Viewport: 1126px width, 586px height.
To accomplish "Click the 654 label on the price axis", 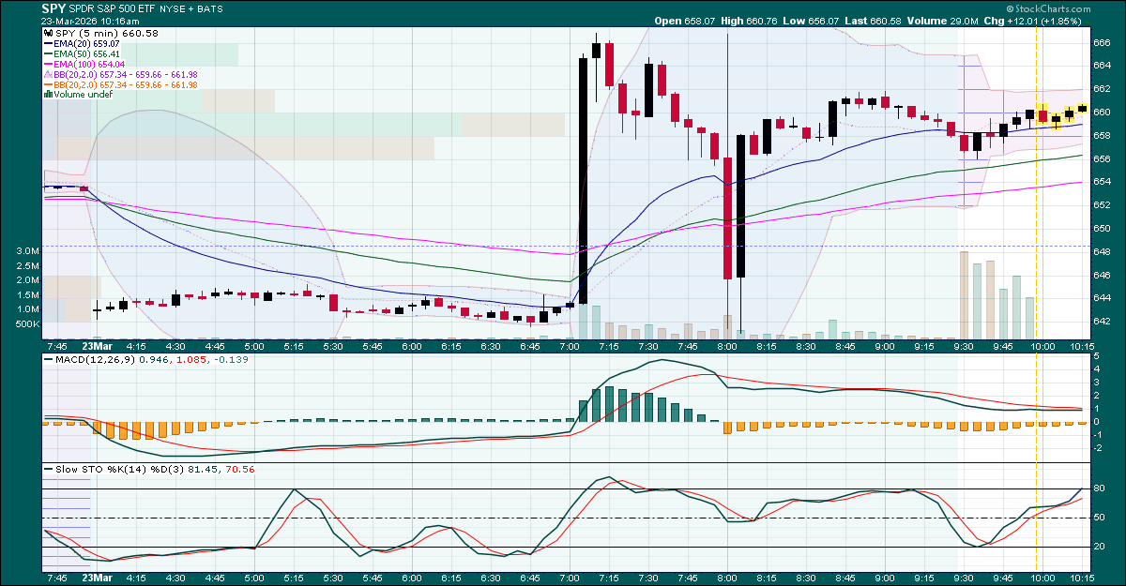I will click(x=1103, y=182).
